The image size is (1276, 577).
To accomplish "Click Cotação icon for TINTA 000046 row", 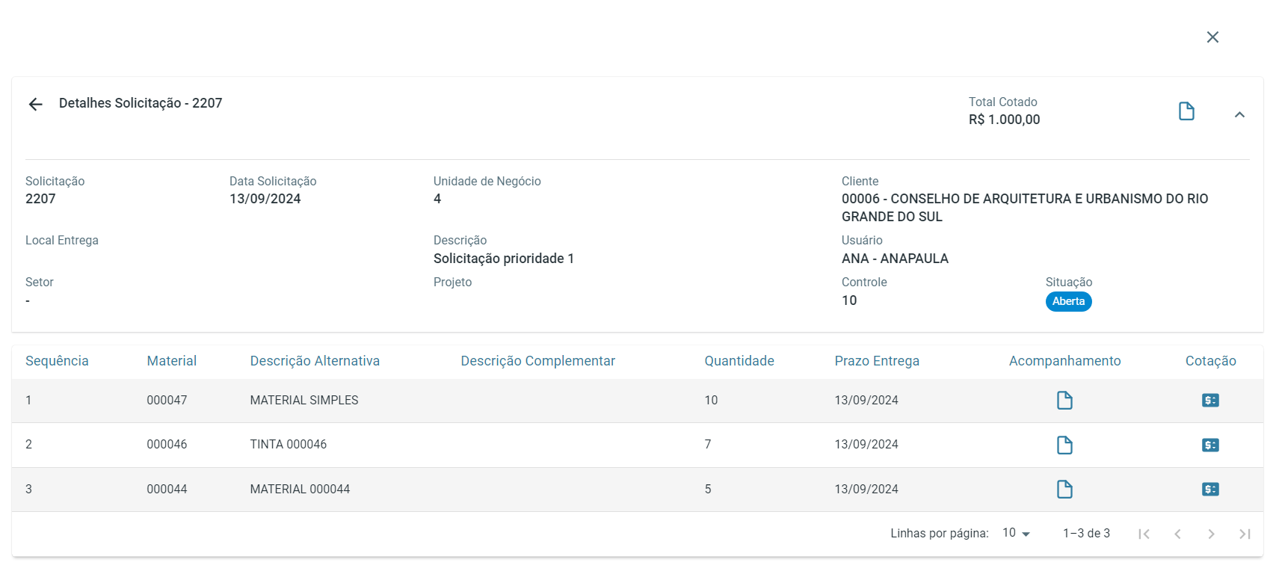I will click(x=1210, y=445).
